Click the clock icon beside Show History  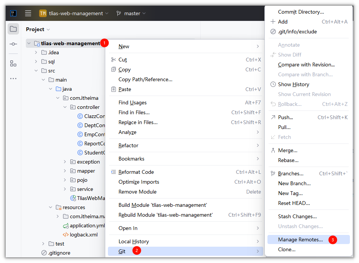tap(273, 84)
